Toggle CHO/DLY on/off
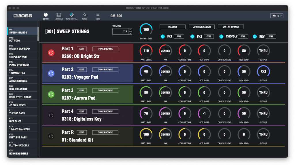Screen dimensions: 295x166 click(221, 36)
